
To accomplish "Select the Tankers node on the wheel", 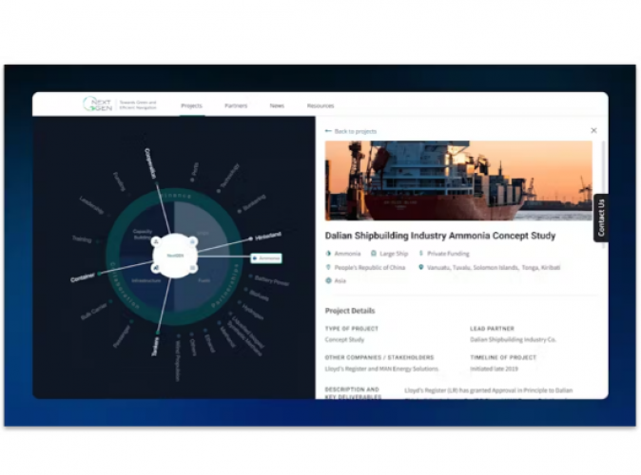I will [x=155, y=346].
